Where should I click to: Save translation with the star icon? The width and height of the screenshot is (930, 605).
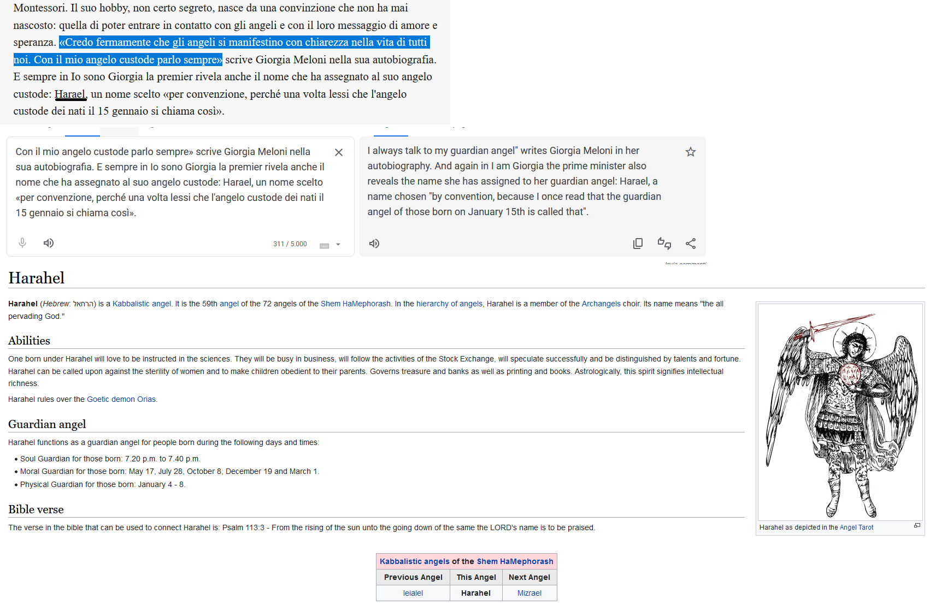(x=691, y=152)
